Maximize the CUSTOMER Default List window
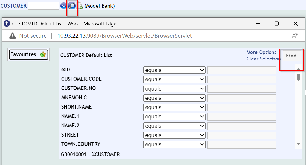This screenshot has height=165, width=306. coord(276,24)
